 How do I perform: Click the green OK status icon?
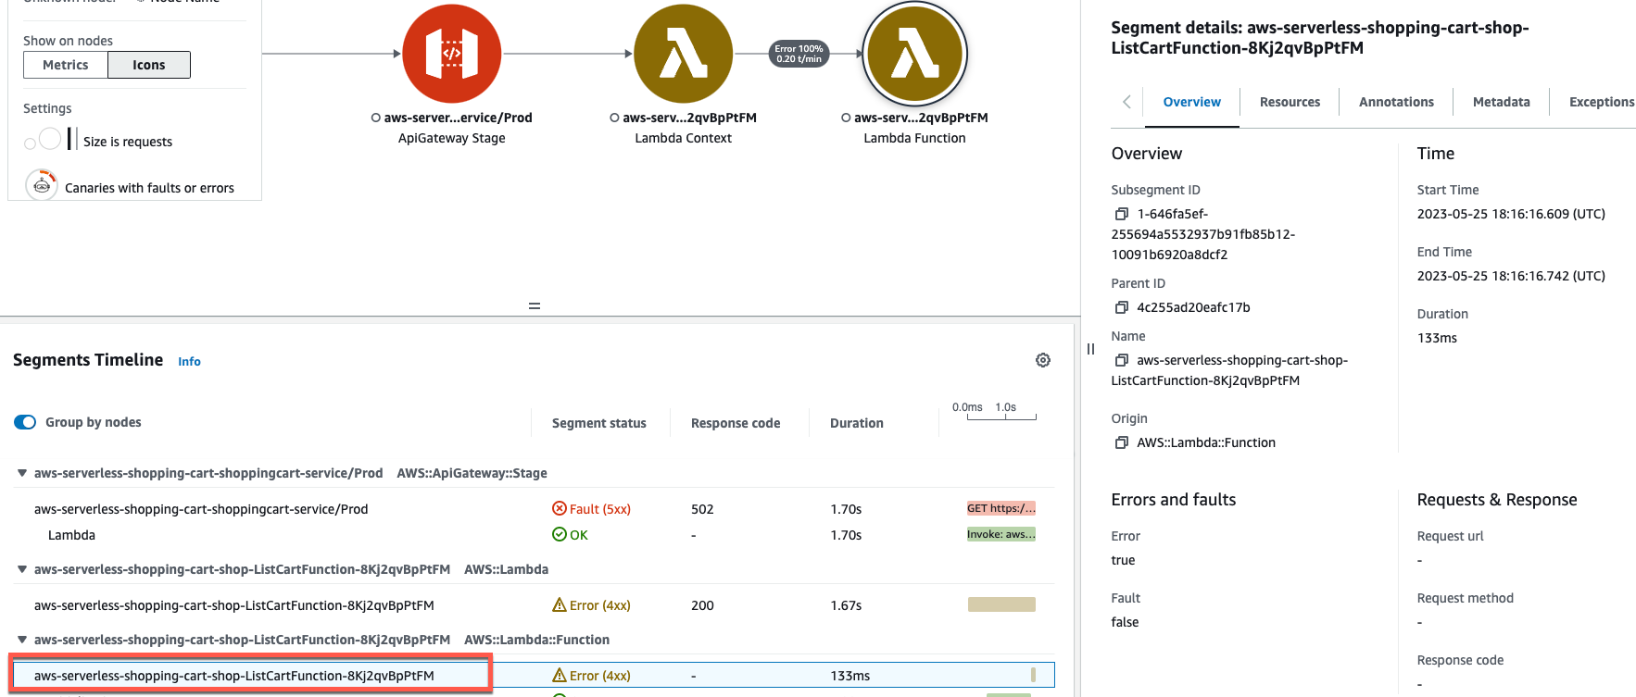[560, 534]
